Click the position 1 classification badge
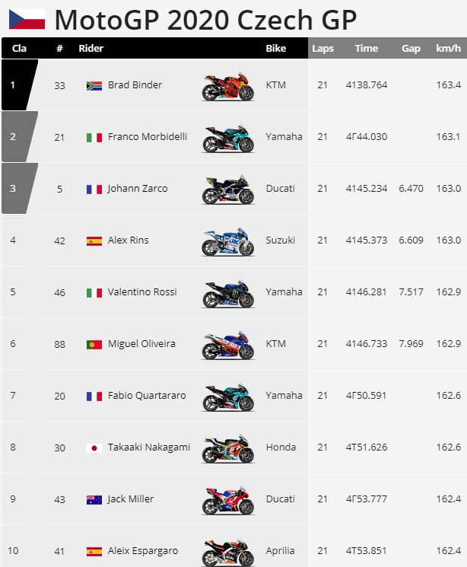Image resolution: width=467 pixels, height=567 pixels. pyautogui.click(x=20, y=85)
